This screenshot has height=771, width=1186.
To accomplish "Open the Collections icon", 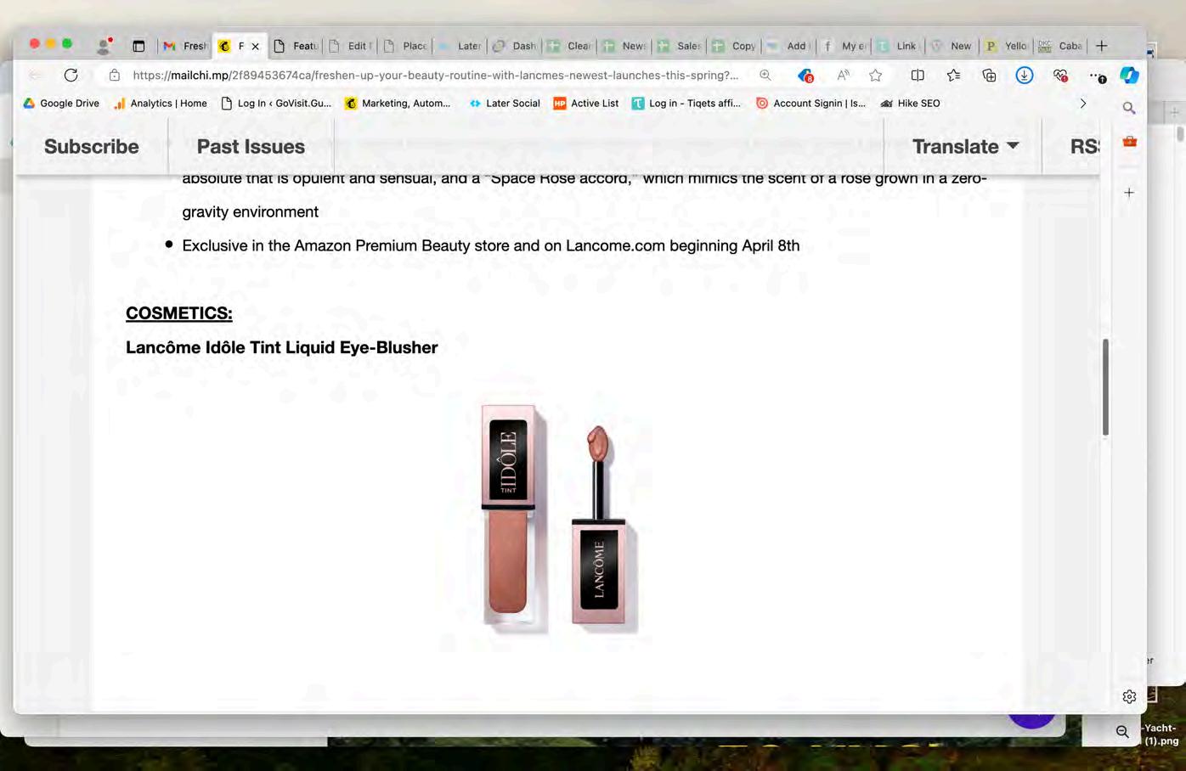I will pyautogui.click(x=990, y=76).
